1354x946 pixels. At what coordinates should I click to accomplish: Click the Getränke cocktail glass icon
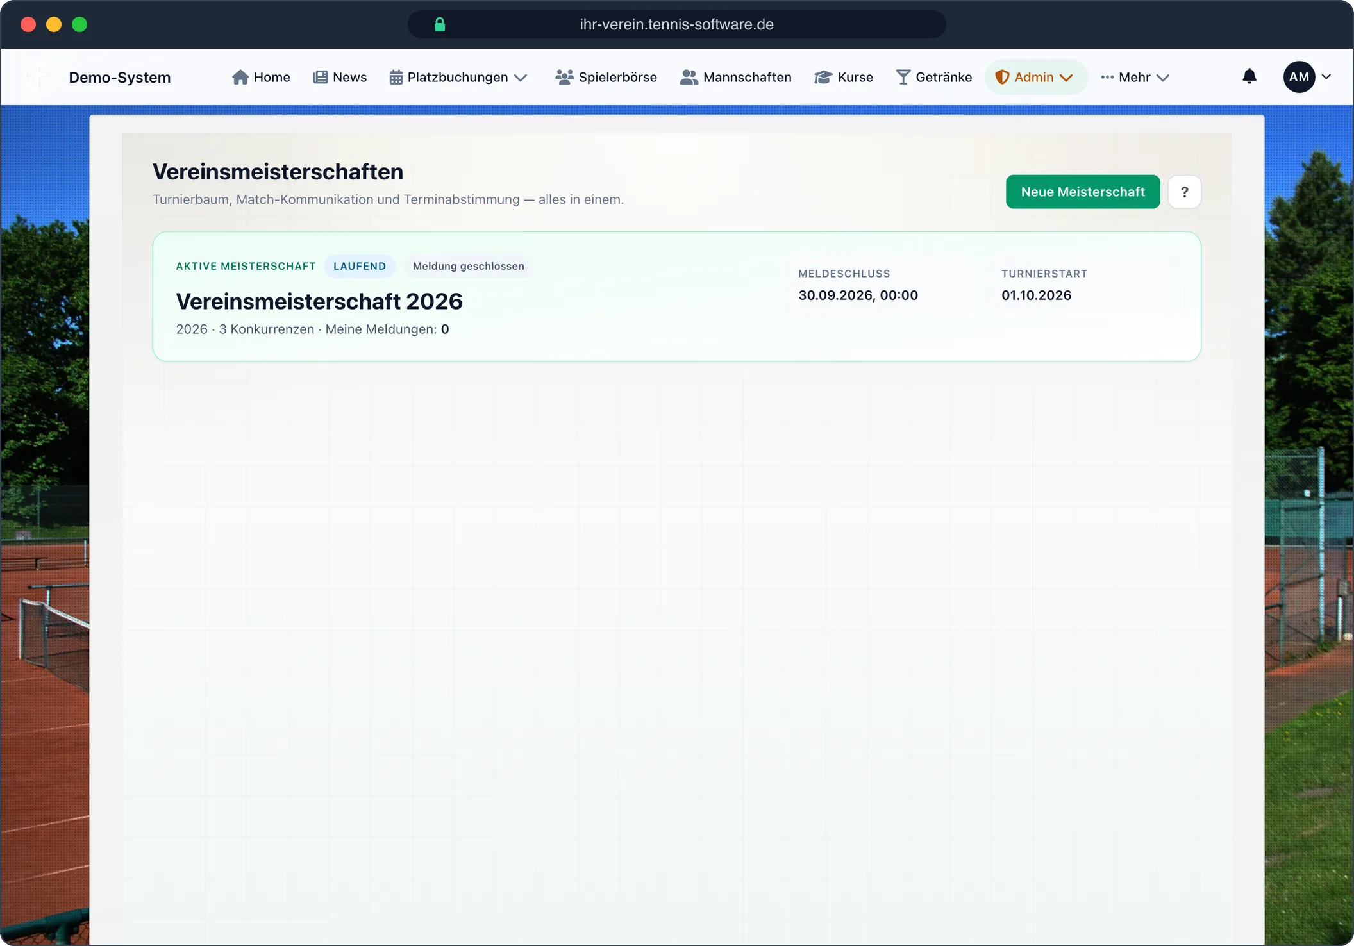[x=903, y=78]
